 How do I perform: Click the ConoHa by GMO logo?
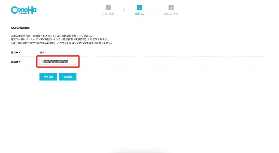[x=24, y=10]
